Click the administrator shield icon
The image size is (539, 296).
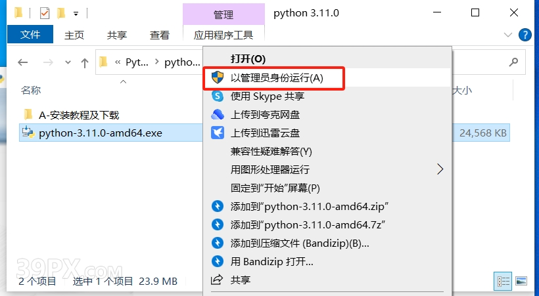pos(218,78)
